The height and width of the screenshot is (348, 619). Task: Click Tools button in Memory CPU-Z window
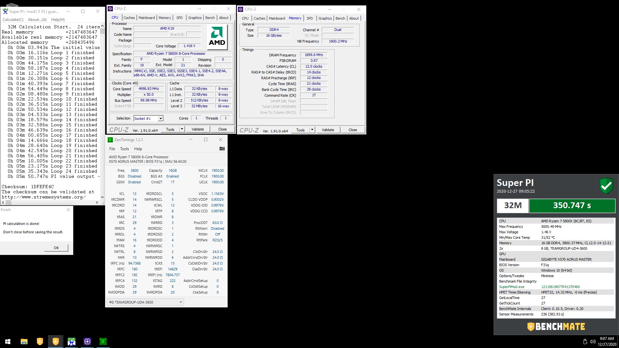(300, 130)
